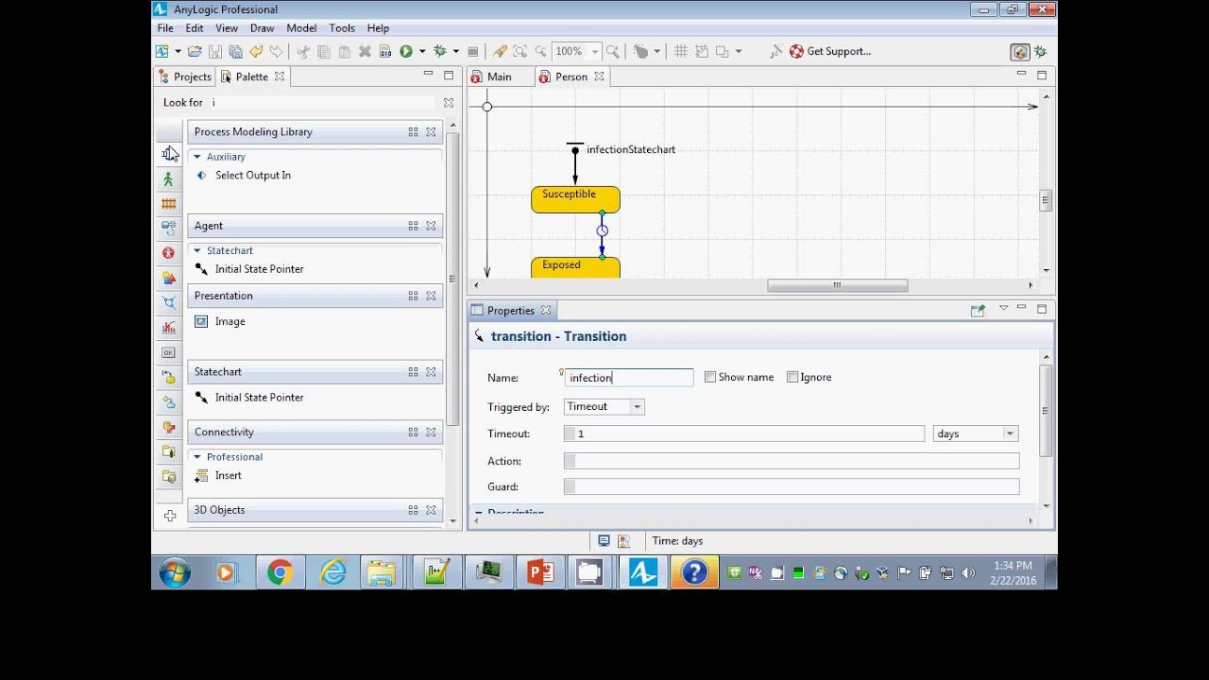Click the Delete X toolbar icon
Screen dimensions: 1209x680
365,51
